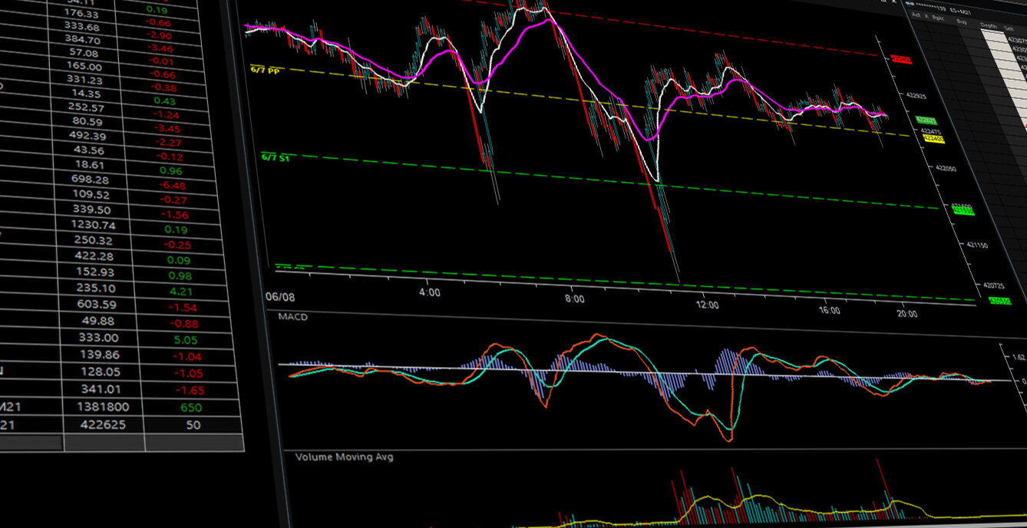Screen dimensions: 1027x528
Task: Select the 1230.74 price cell
Action: pos(93,225)
